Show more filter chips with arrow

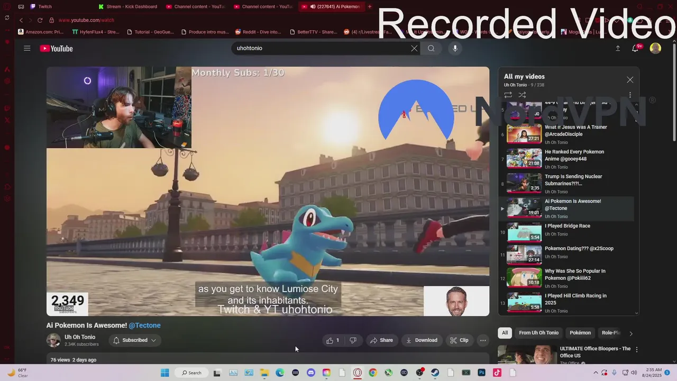click(630, 333)
